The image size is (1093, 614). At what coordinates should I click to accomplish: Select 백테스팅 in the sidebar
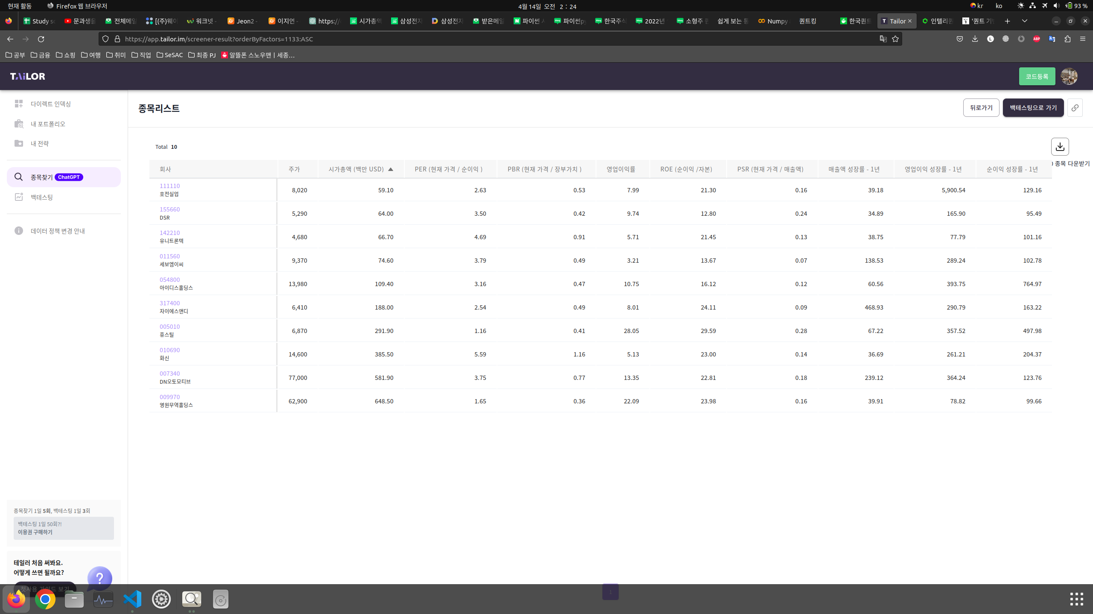pyautogui.click(x=41, y=197)
